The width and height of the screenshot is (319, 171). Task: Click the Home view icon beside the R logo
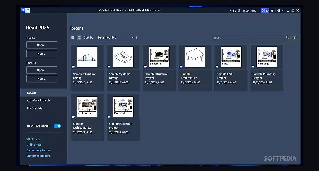[28, 10]
